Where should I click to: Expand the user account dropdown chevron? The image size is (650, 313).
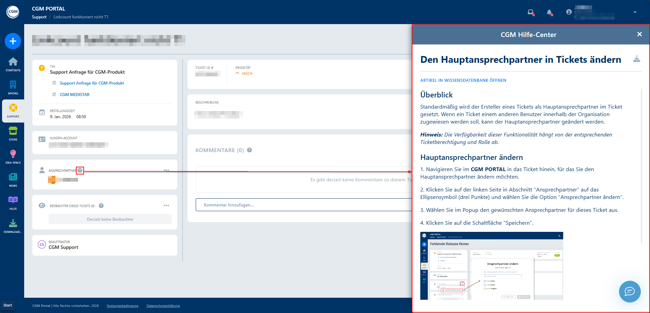tap(635, 12)
